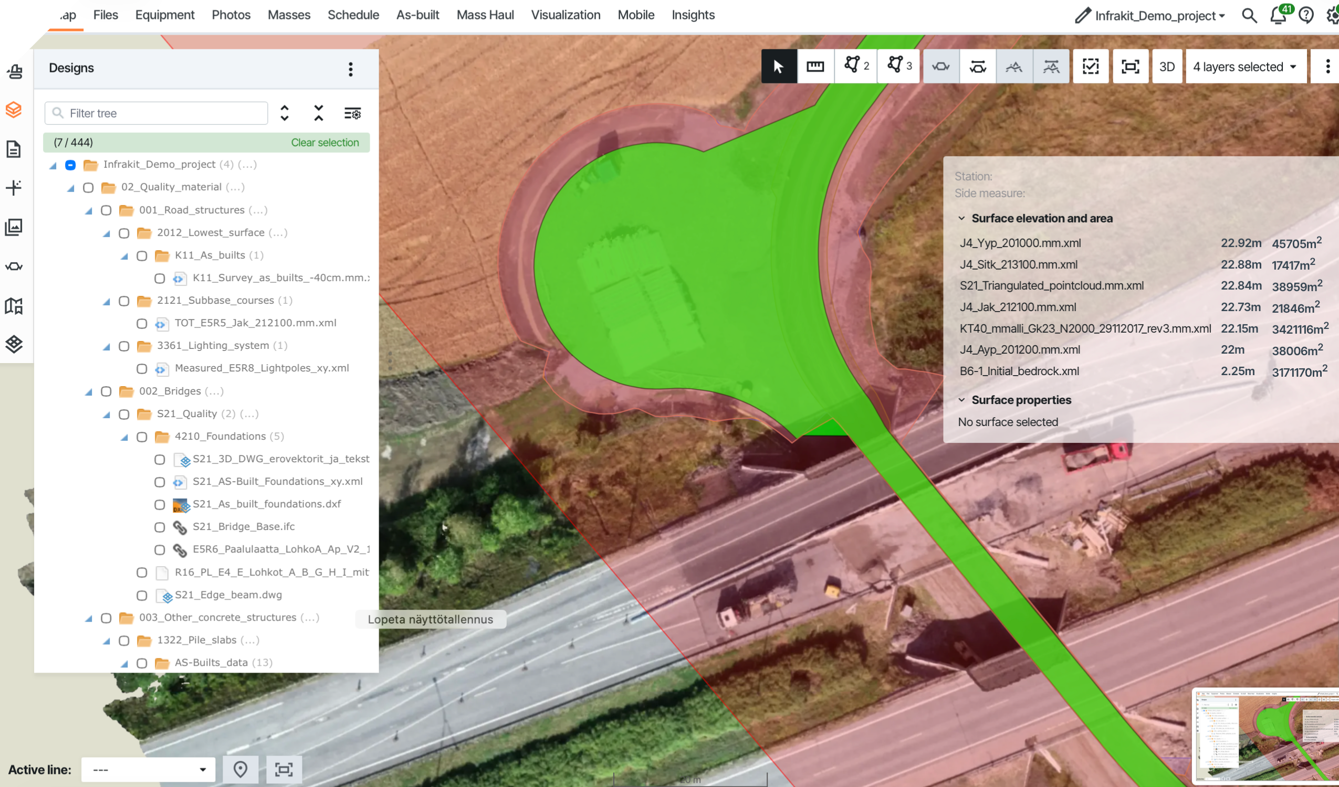Open Designs panel three-dot menu
This screenshot has height=787, width=1339.
coord(350,69)
